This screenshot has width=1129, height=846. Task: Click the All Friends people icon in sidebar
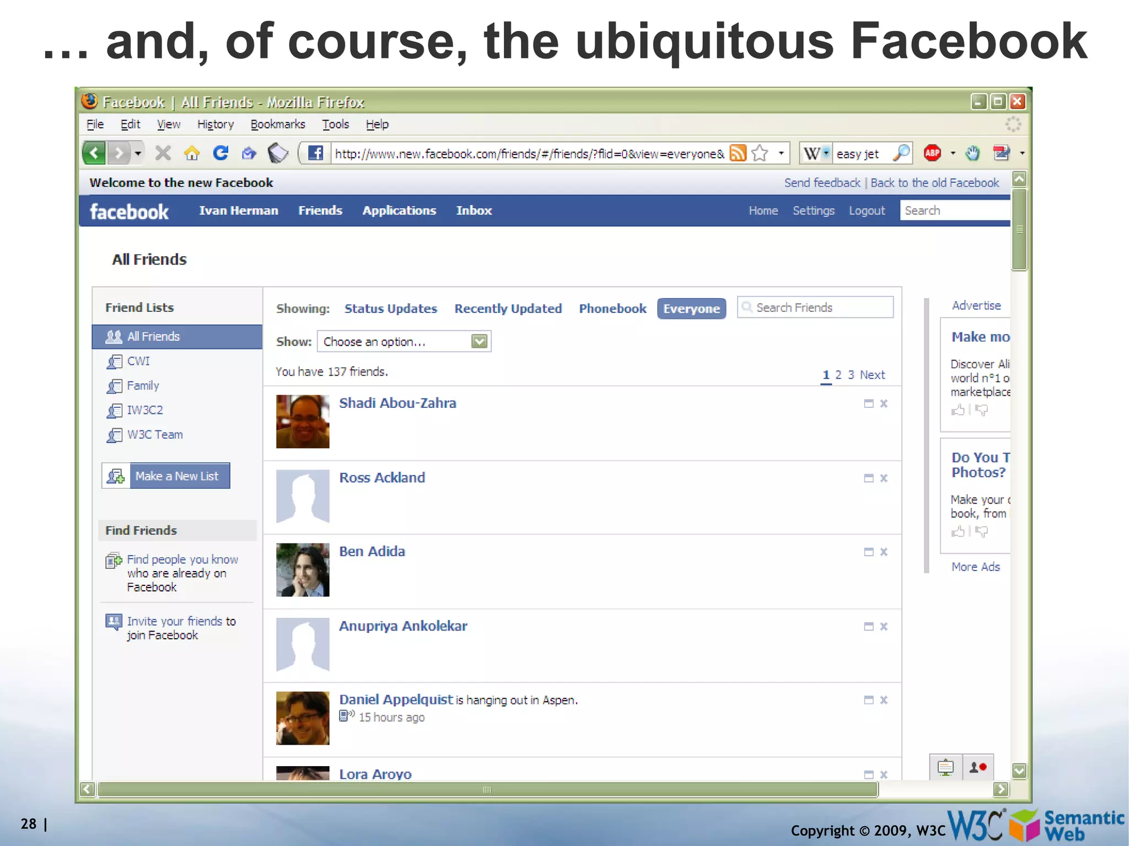pos(114,336)
